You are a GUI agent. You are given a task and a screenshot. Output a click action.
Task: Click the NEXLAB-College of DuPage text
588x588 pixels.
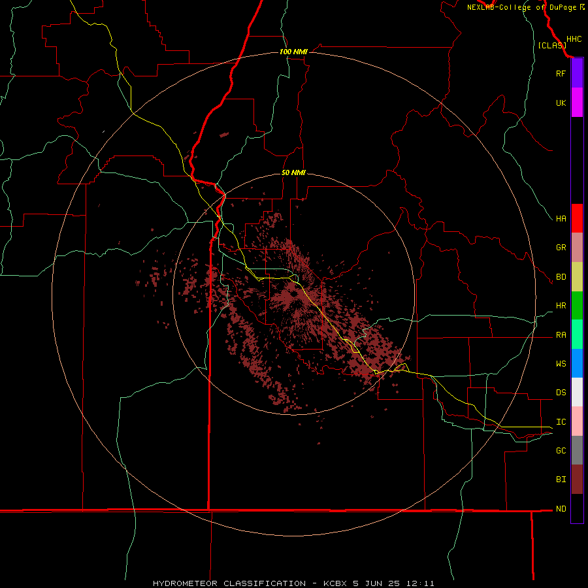coord(521,7)
